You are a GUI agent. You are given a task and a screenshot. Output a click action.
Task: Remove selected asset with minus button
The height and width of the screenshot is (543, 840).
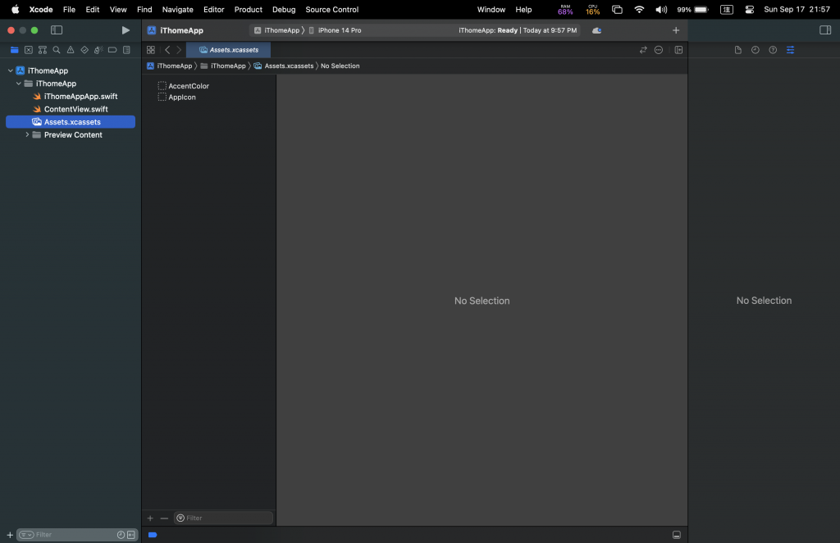click(x=164, y=518)
